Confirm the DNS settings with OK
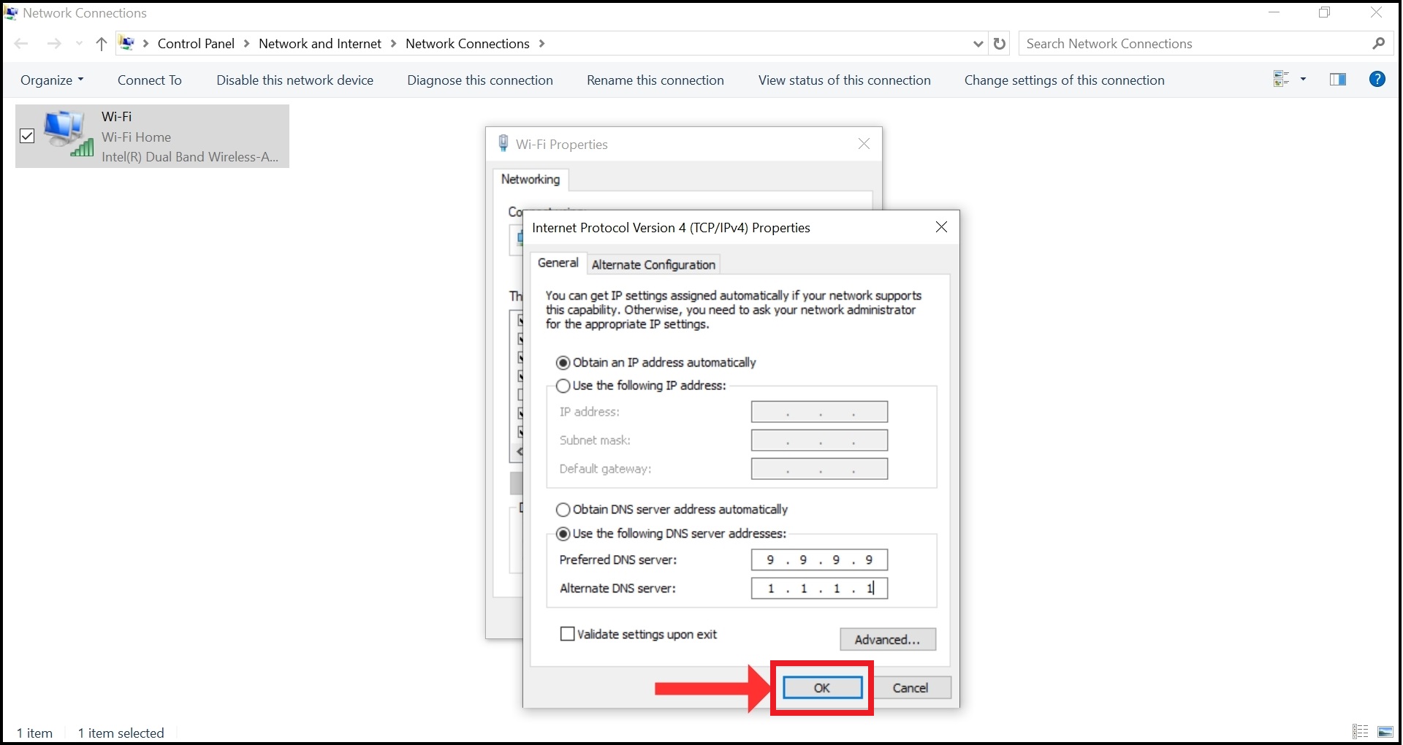This screenshot has width=1403, height=745. point(822,688)
